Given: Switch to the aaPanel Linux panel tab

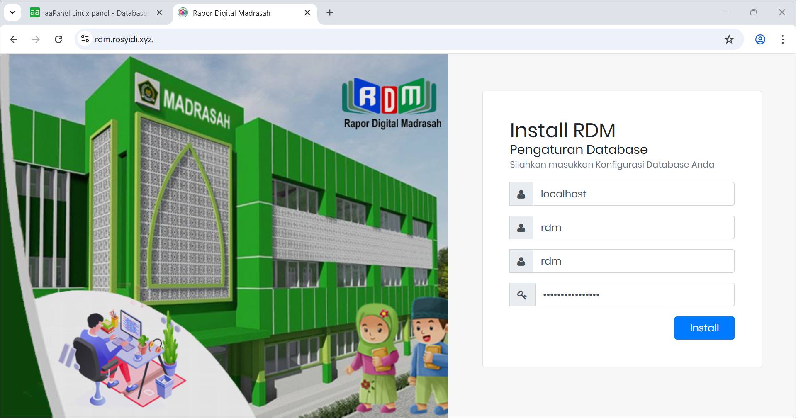Looking at the screenshot, I should [91, 13].
